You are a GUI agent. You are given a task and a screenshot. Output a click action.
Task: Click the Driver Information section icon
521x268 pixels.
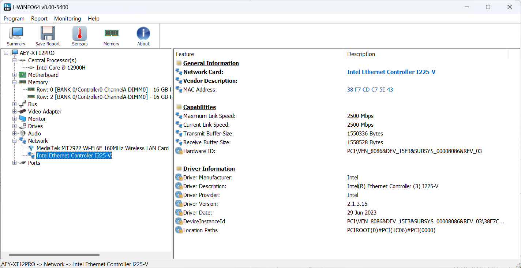click(179, 169)
